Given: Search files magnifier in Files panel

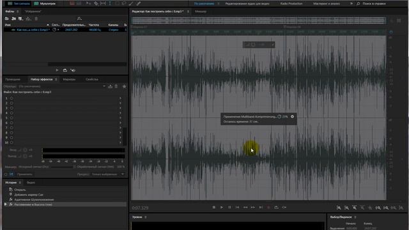Looking at the screenshot, I should 79,19.
